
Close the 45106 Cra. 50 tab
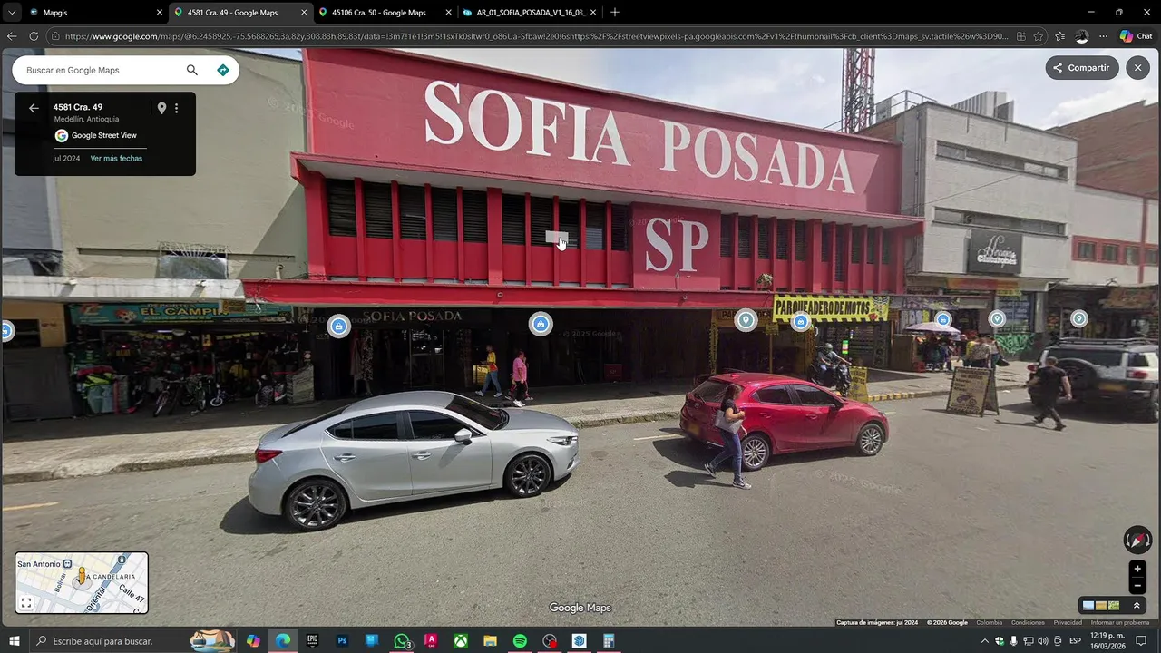pos(448,13)
